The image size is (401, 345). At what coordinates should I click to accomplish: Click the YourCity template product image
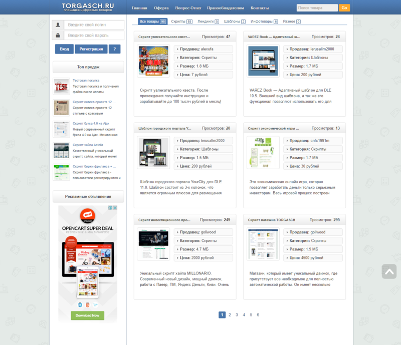click(x=153, y=152)
